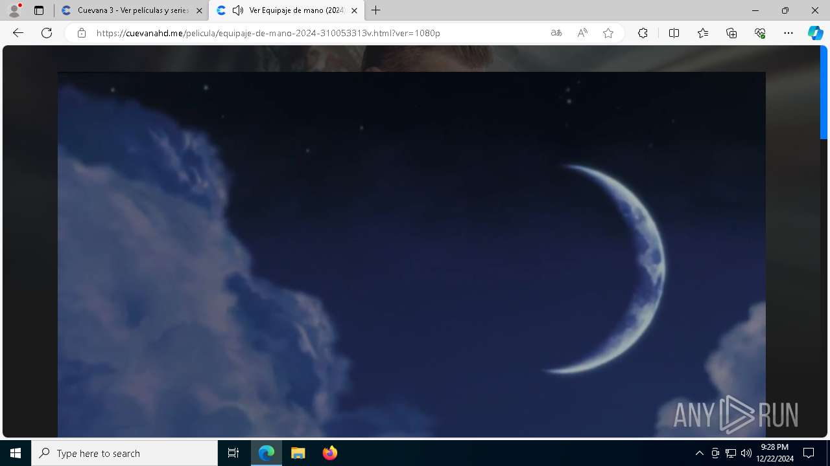The height and width of the screenshot is (466, 830).
Task: Click the movie video player area
Action: 412,254
